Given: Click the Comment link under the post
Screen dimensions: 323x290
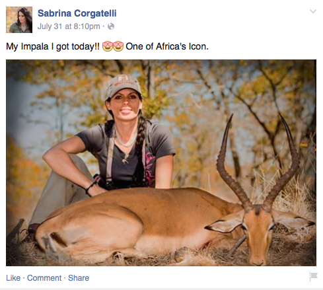Looking at the screenshot, I should point(44,278).
